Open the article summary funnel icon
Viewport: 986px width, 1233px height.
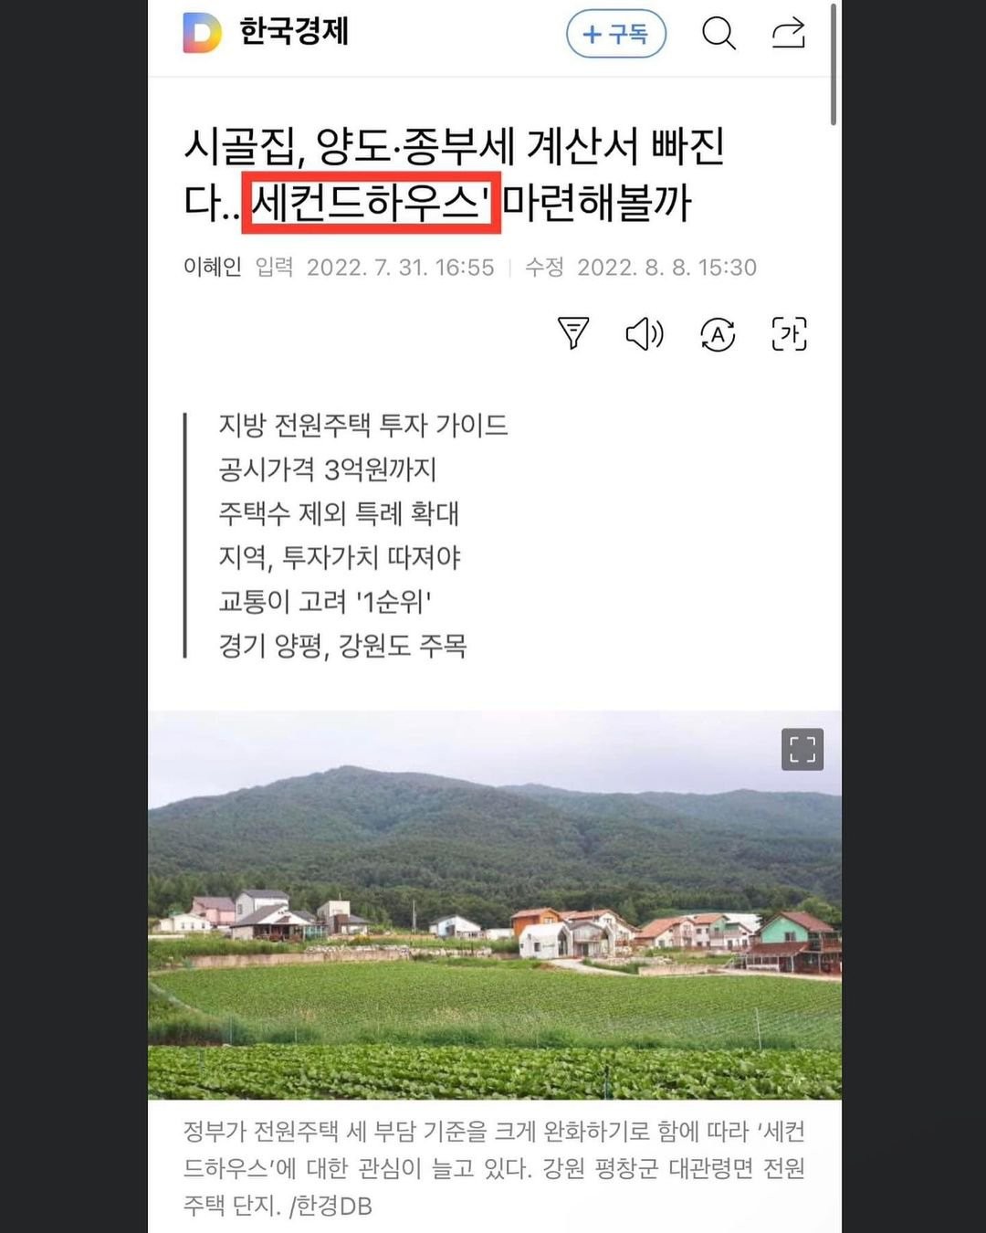[573, 333]
